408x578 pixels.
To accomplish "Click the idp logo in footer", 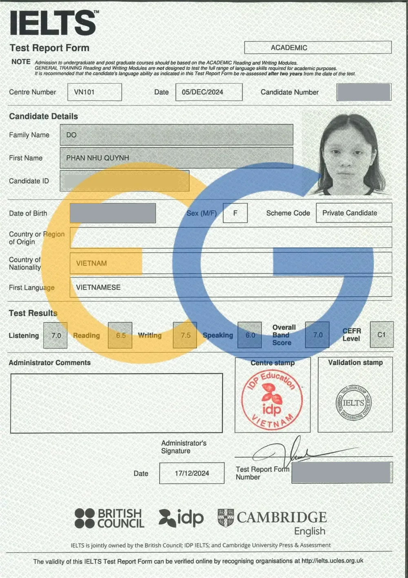I will (181, 518).
